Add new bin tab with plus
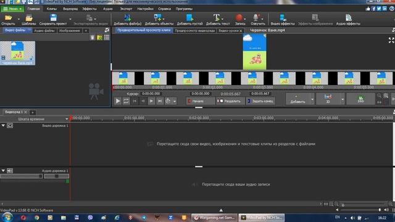The height and width of the screenshot is (222, 395). pos(86,31)
